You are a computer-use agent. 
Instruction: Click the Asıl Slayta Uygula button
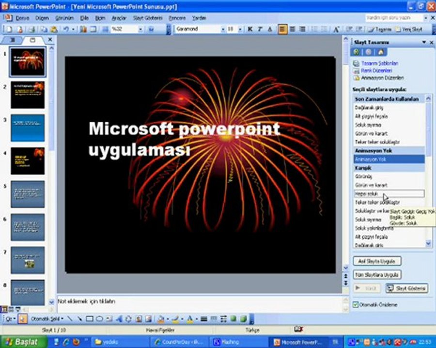click(x=377, y=261)
